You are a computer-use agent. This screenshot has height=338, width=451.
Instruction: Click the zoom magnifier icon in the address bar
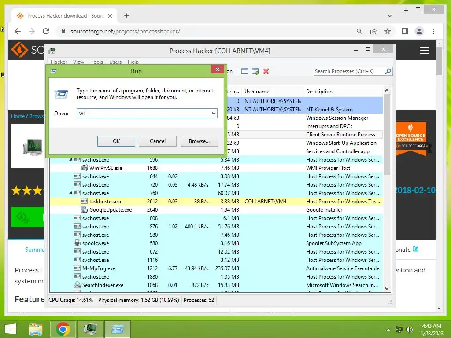pyautogui.click(x=359, y=31)
